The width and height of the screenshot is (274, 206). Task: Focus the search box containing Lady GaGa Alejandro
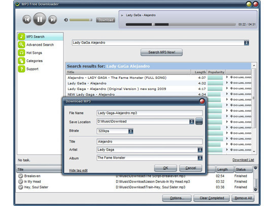[158, 43]
